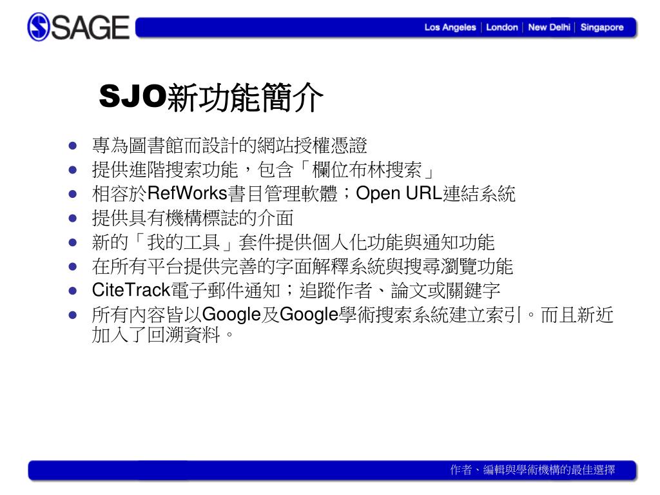Click bullet text 專為圖書館而設計的網站授權憑證
660x495 pixels.
click(x=229, y=146)
